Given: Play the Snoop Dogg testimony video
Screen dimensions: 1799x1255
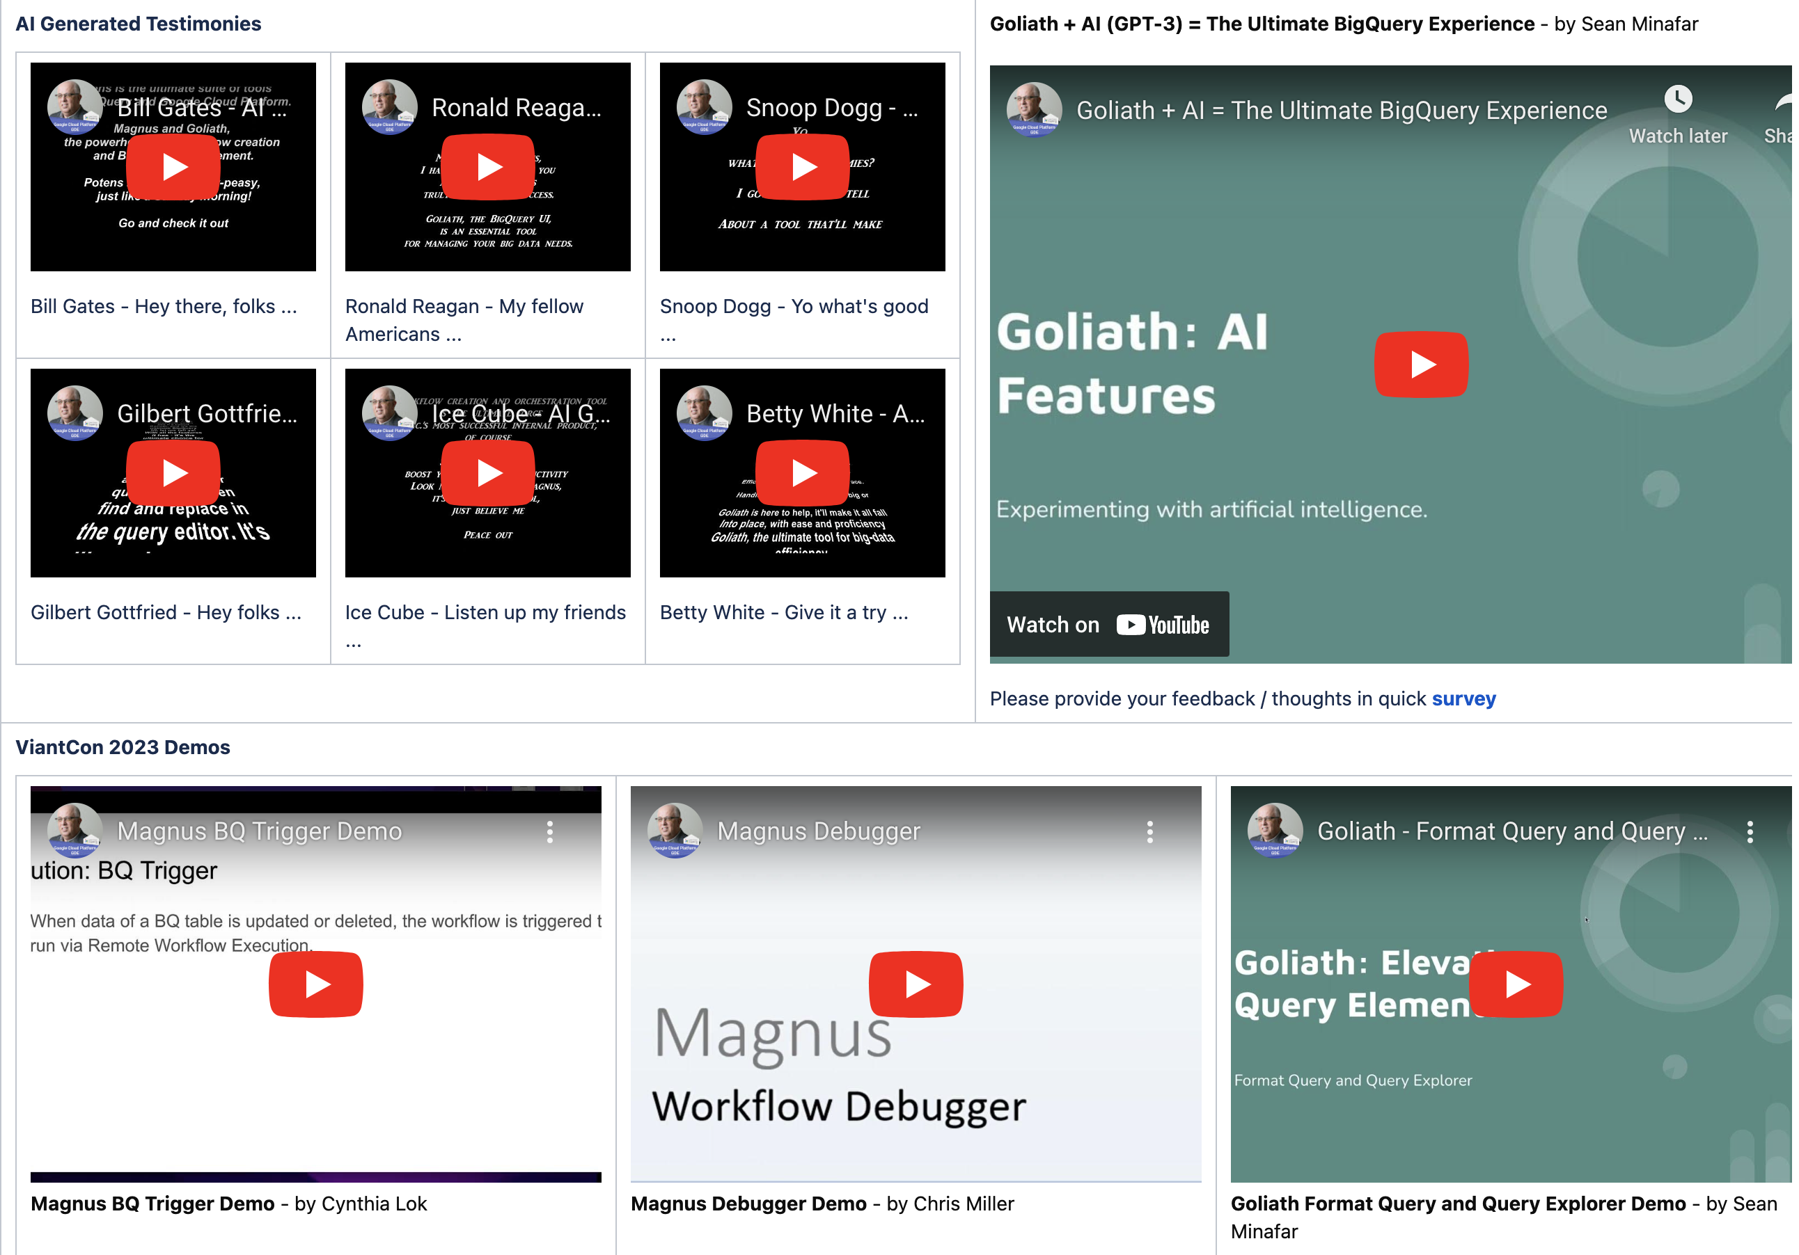Looking at the screenshot, I should pyautogui.click(x=802, y=167).
